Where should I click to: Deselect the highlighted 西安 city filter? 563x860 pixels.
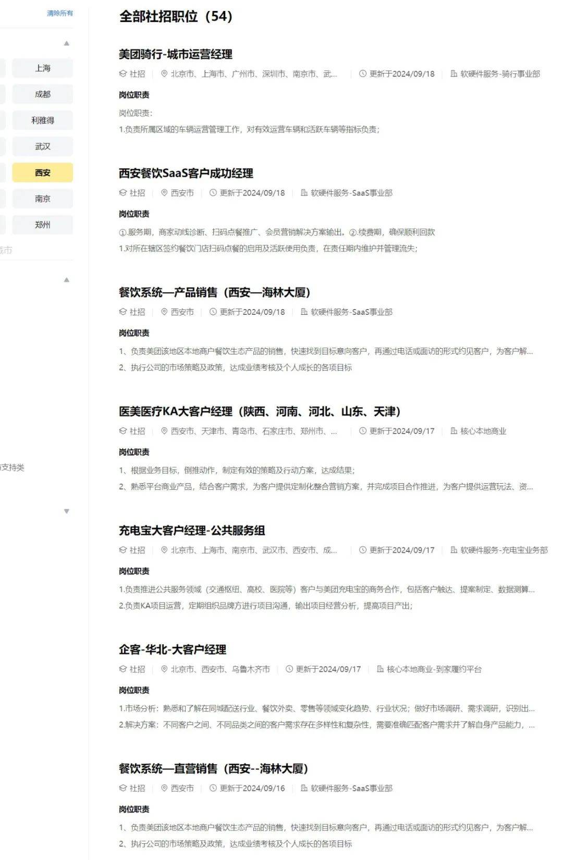click(x=43, y=173)
